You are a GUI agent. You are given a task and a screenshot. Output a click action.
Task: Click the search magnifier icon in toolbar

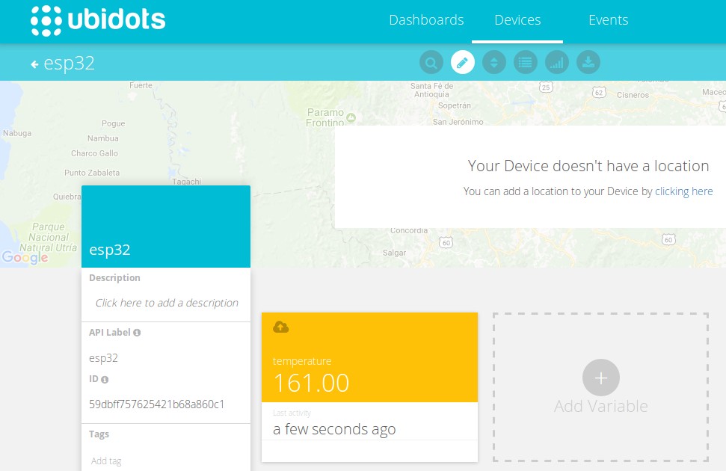click(x=431, y=62)
